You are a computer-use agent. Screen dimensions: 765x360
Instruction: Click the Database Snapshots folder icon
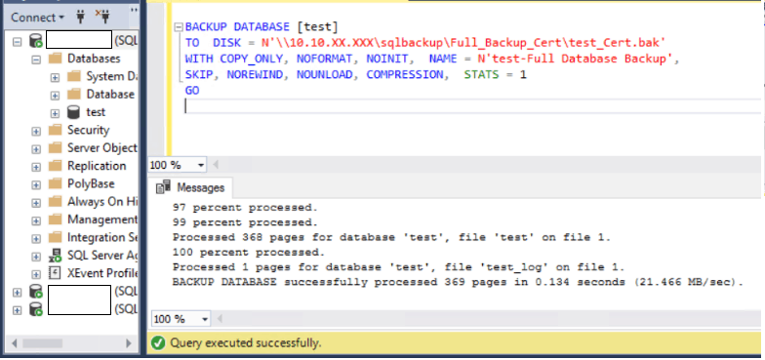click(74, 94)
